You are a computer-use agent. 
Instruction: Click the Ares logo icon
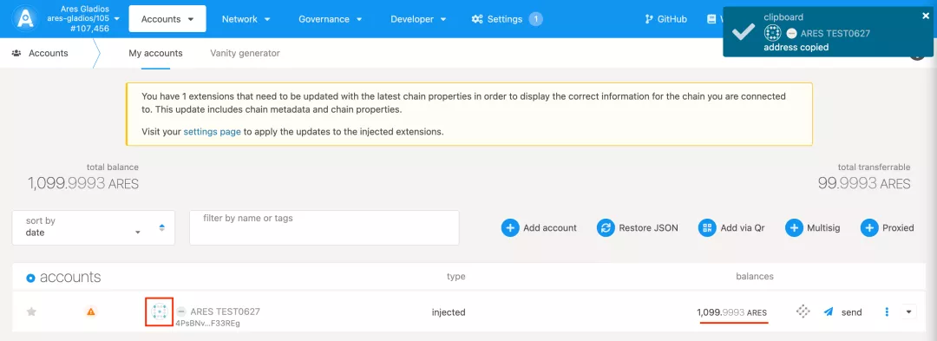click(x=26, y=19)
